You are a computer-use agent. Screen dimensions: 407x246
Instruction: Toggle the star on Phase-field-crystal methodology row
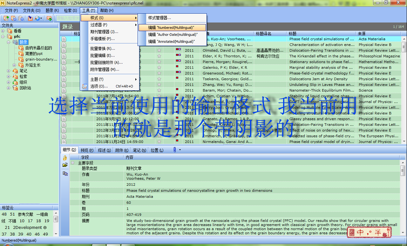click(159, 73)
